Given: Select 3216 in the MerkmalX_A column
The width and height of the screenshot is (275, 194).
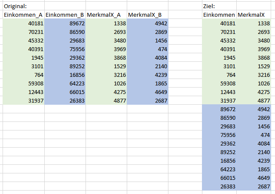Looking at the screenshot, I should [106, 75].
